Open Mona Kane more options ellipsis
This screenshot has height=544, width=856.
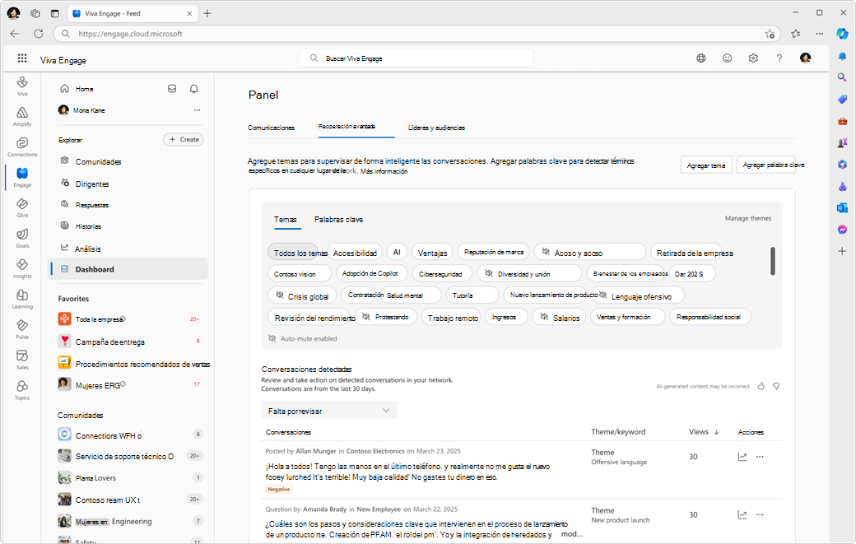tap(197, 110)
